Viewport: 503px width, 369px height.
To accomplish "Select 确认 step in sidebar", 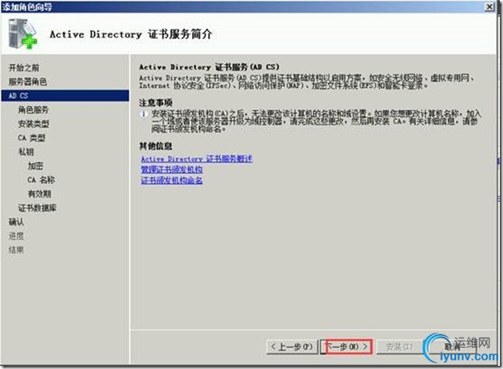I will click(x=16, y=222).
